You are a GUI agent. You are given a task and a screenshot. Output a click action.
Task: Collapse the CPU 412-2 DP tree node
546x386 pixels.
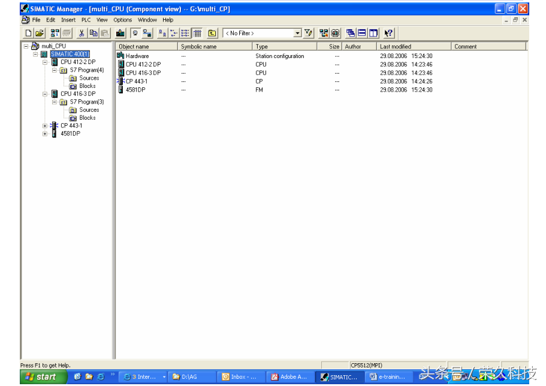[x=45, y=62]
